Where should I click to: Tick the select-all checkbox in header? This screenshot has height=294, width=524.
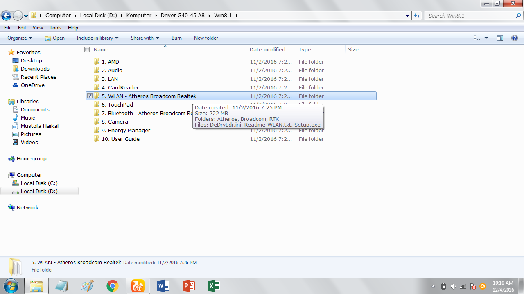[x=87, y=49]
